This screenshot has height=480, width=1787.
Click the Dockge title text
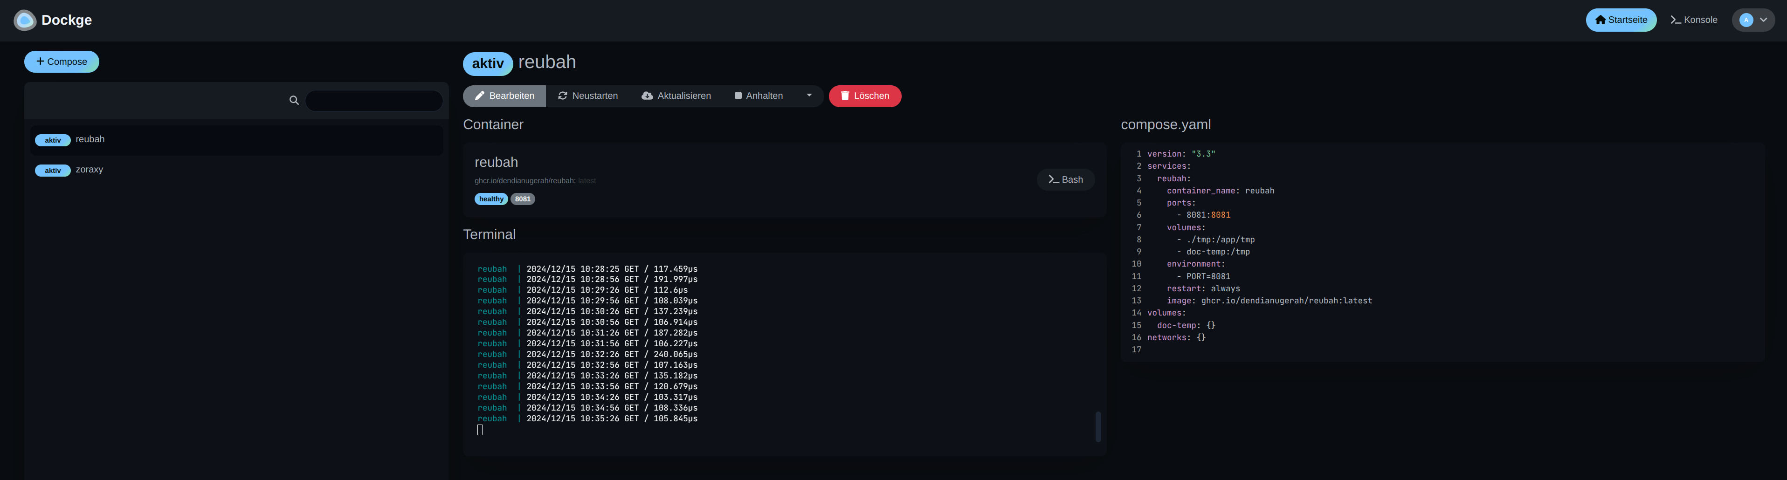67,20
